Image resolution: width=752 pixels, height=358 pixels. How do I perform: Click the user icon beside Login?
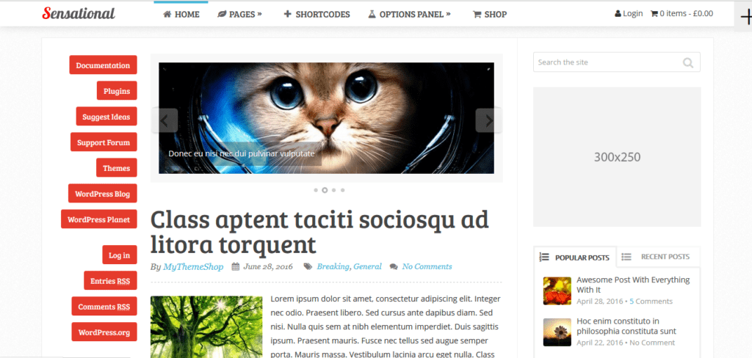(x=618, y=14)
